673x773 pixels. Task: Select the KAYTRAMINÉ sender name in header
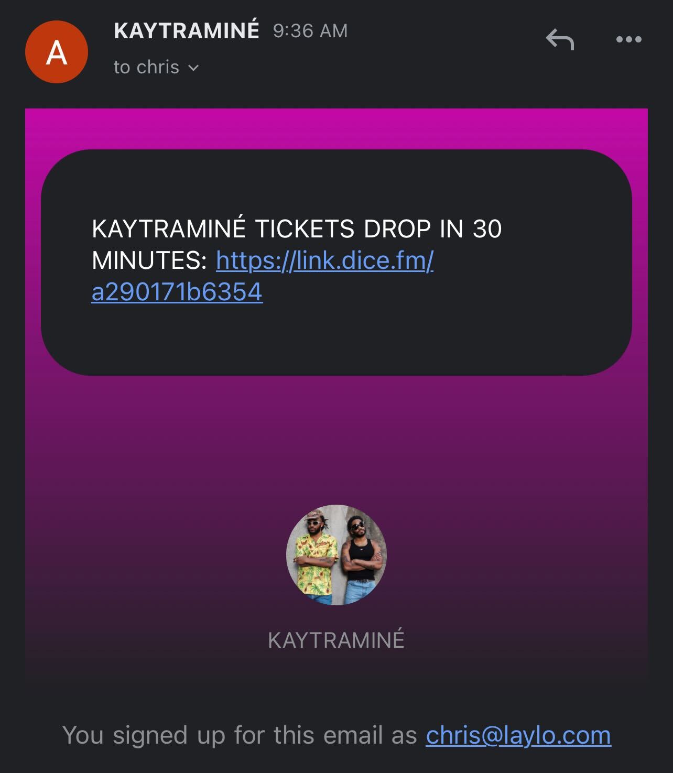coord(187,30)
